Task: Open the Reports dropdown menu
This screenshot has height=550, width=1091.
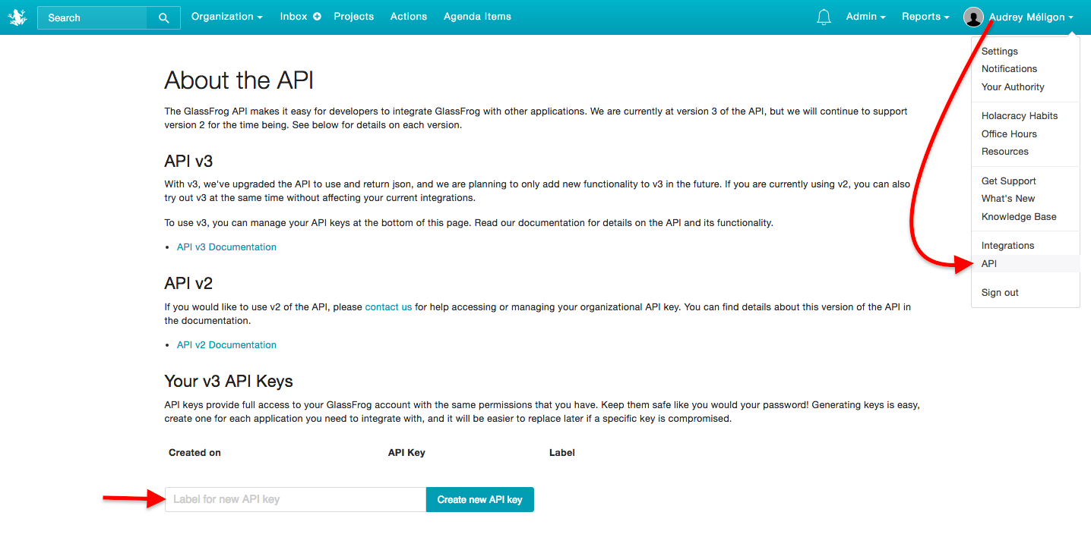Action: click(x=925, y=17)
